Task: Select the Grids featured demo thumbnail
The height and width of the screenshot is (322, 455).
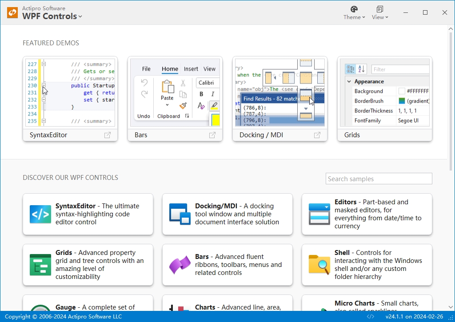Action: coord(384,92)
